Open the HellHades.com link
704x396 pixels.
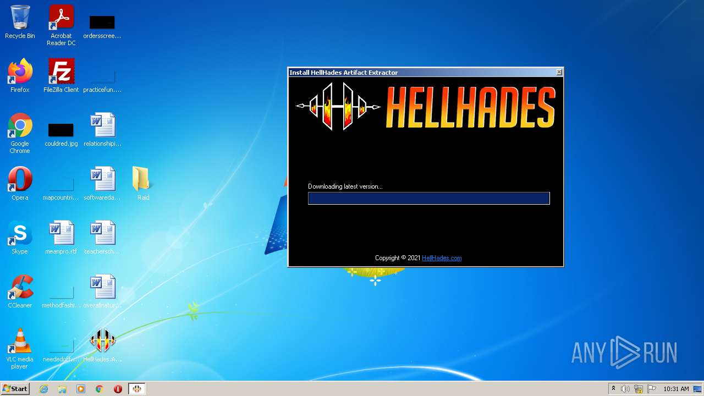[442, 258]
